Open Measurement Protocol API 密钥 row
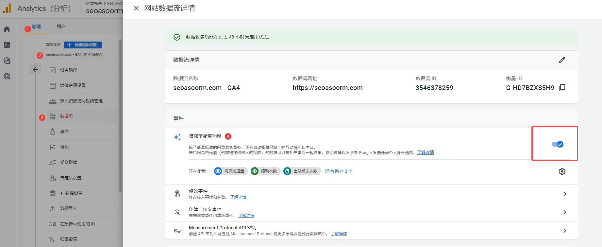Screen dimensions: 602x247 pos(564,231)
